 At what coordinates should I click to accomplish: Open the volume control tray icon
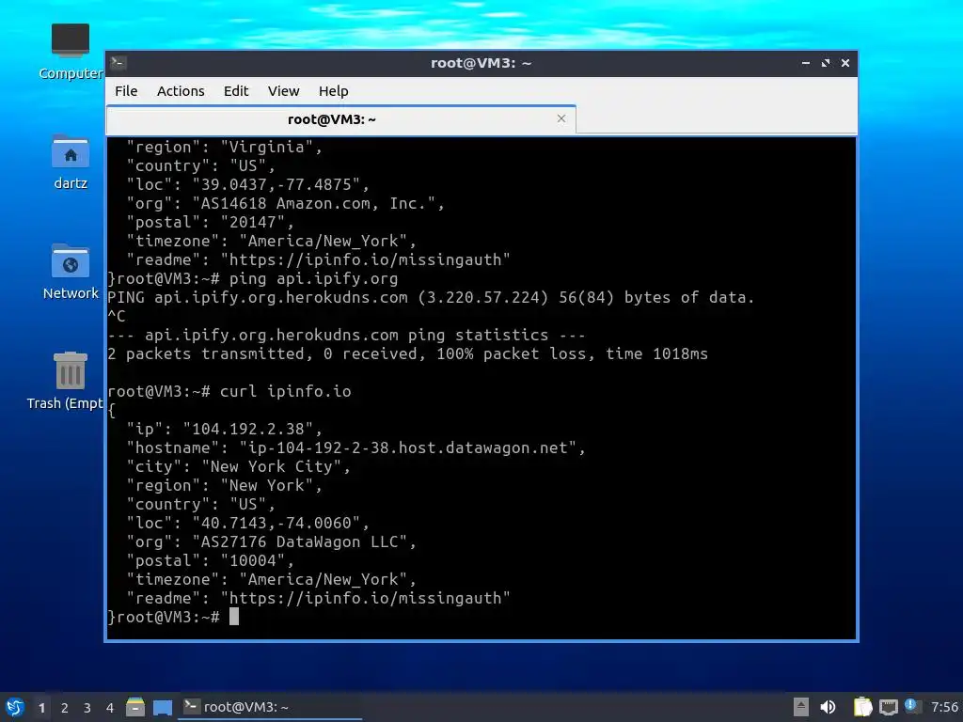point(828,707)
